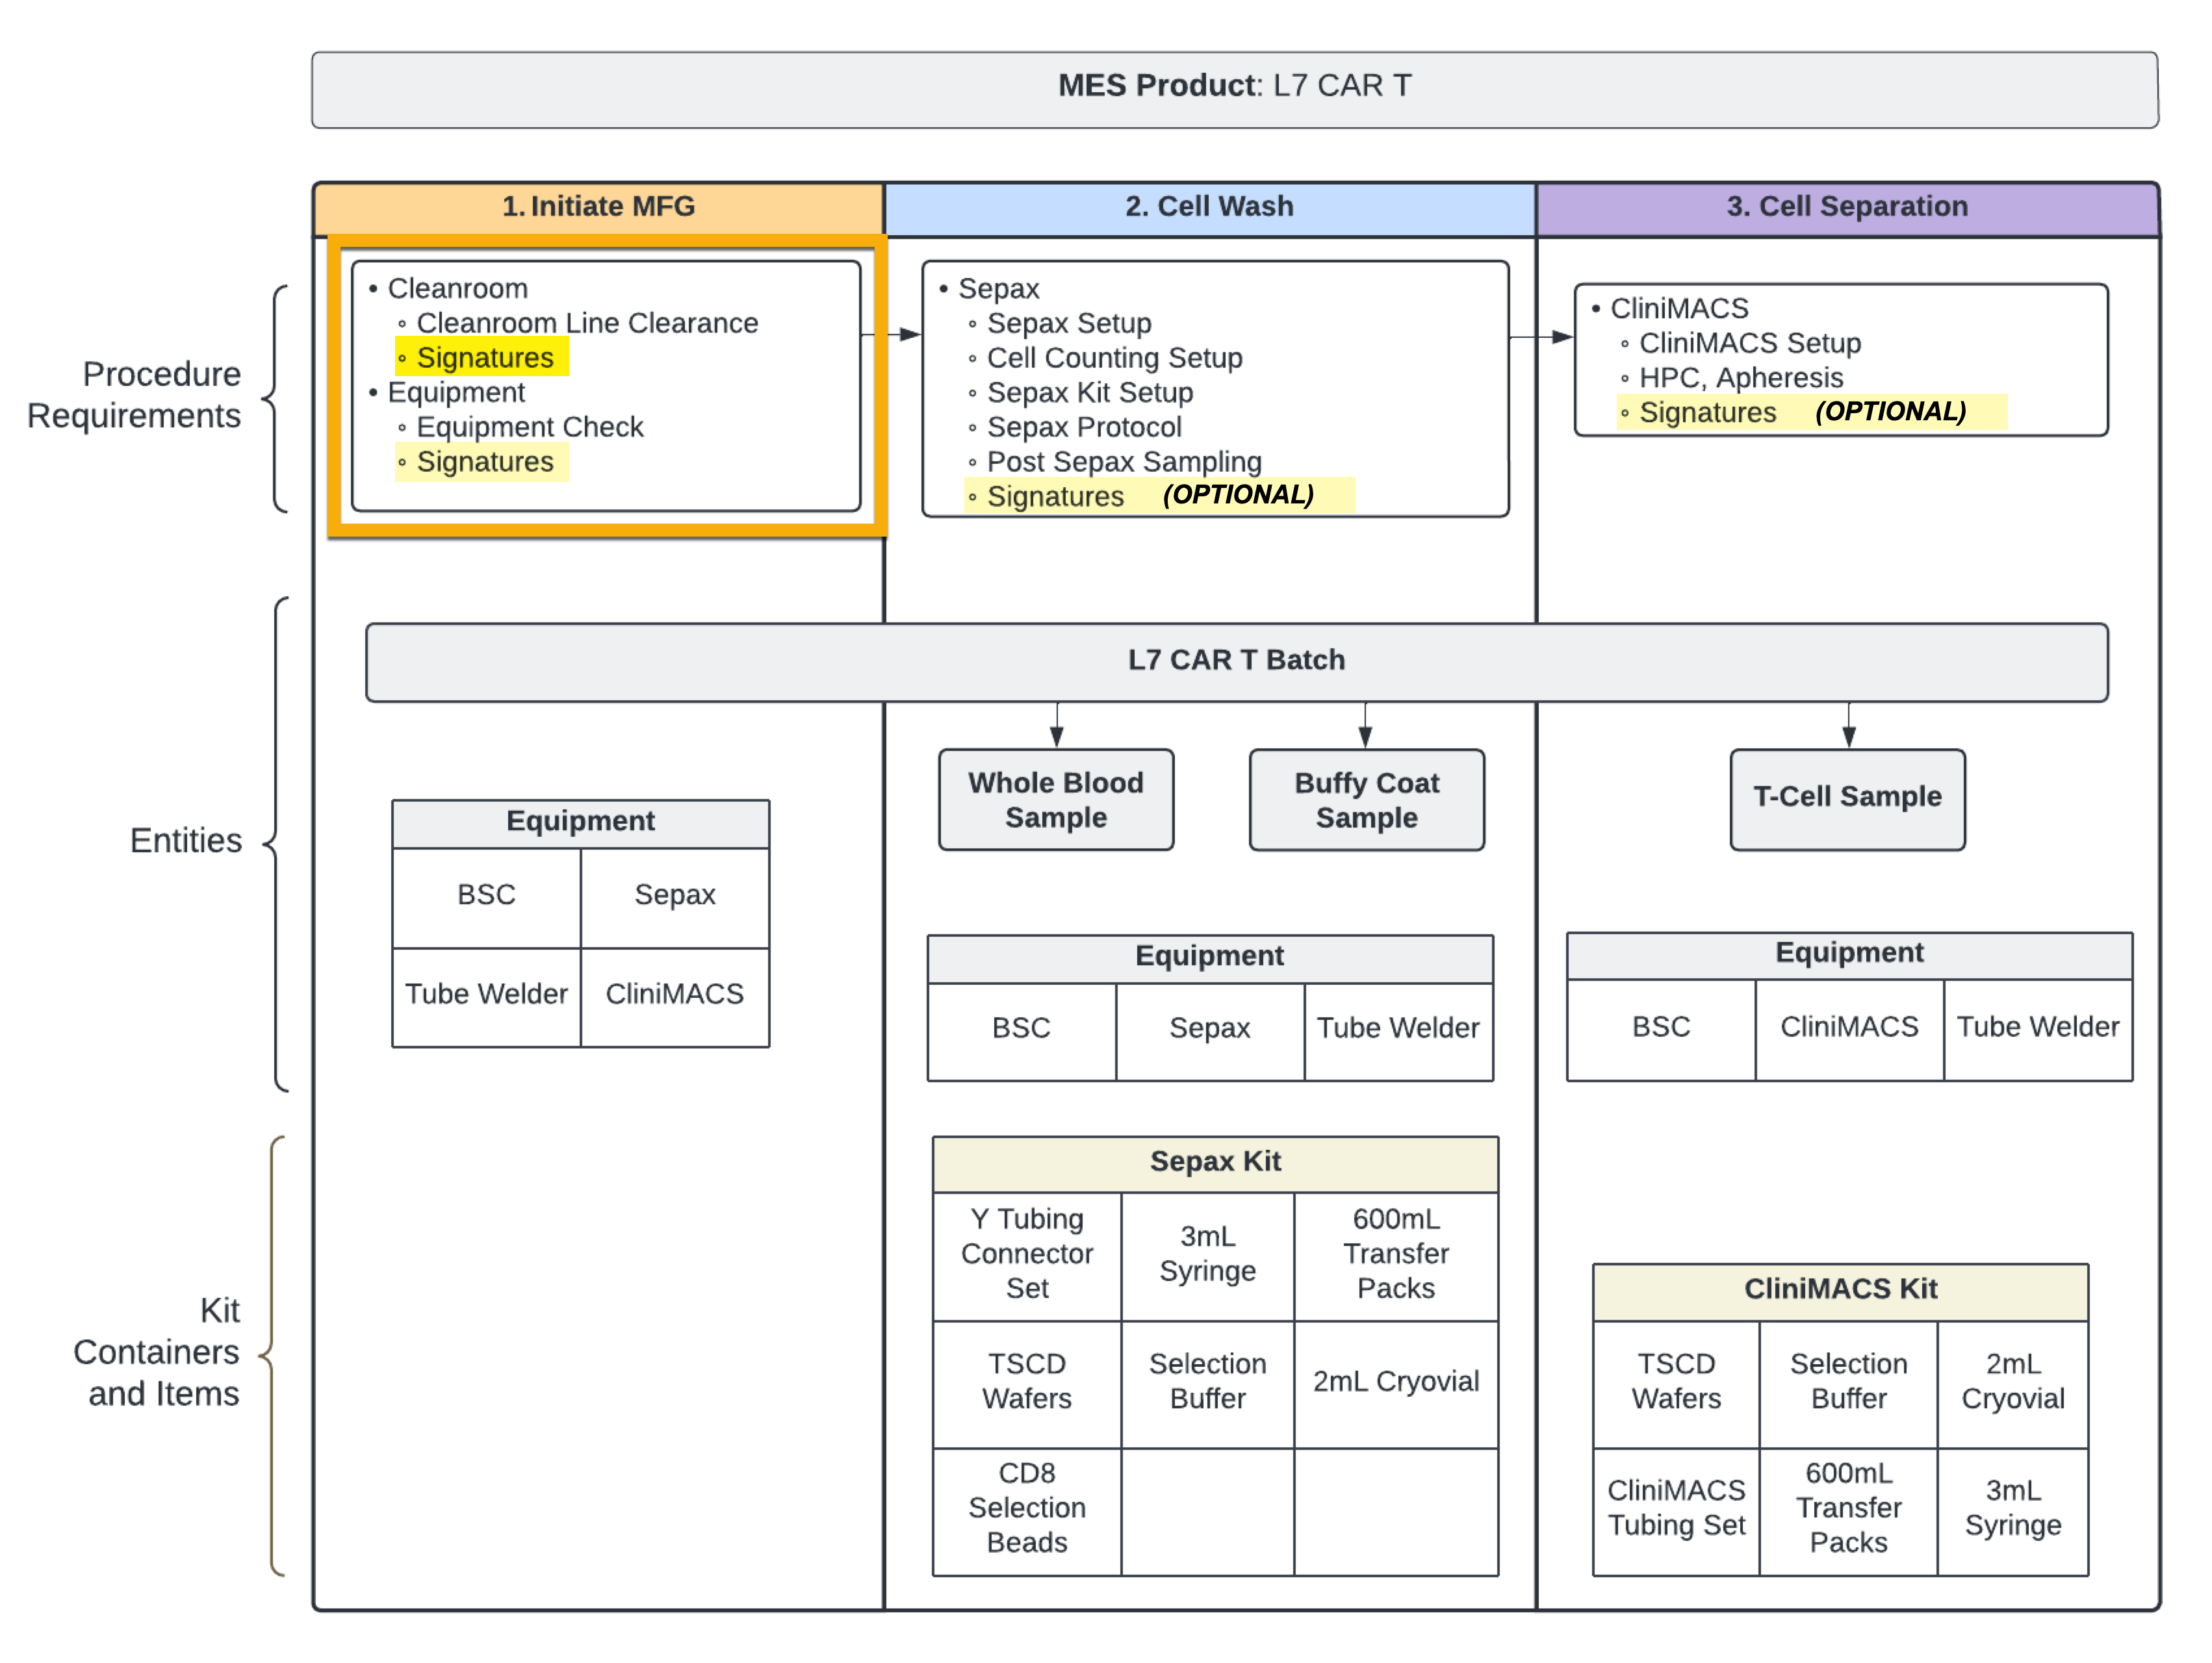Image resolution: width=2212 pixels, height=1663 pixels.
Task: Click the BSC cell in Initiate MFG equipment
Action: click(x=487, y=898)
